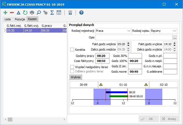The height and width of the screenshot is (125, 183).
Task: Click the sigma summary icon
Action: [x=52, y=13]
